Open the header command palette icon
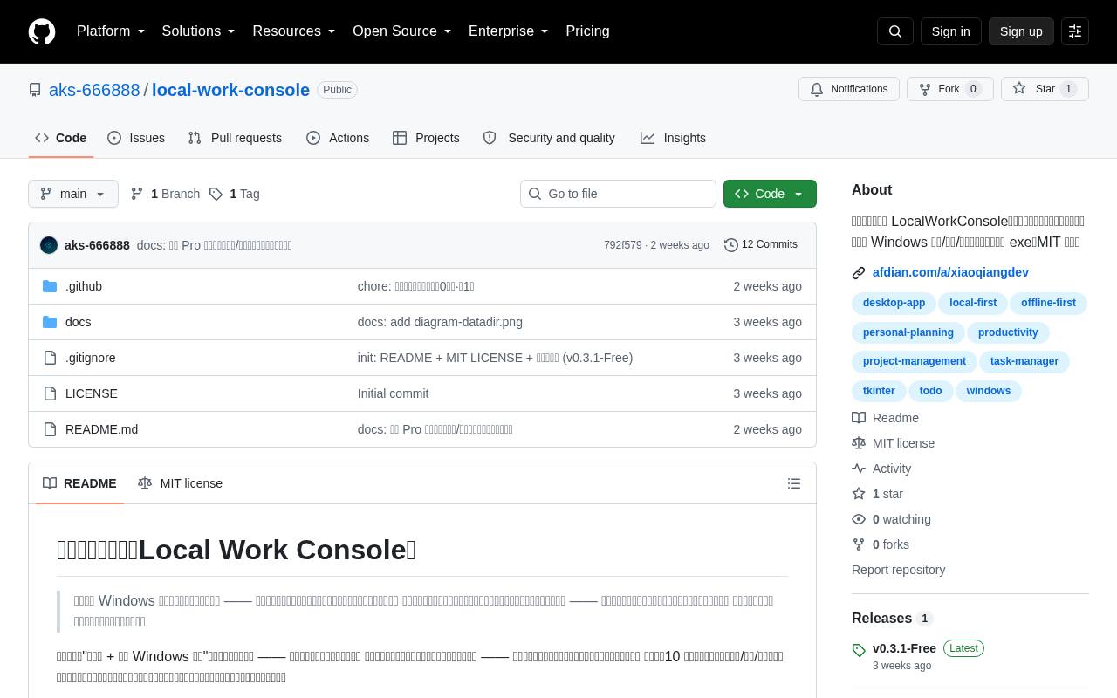This screenshot has width=1117, height=698. click(1075, 31)
